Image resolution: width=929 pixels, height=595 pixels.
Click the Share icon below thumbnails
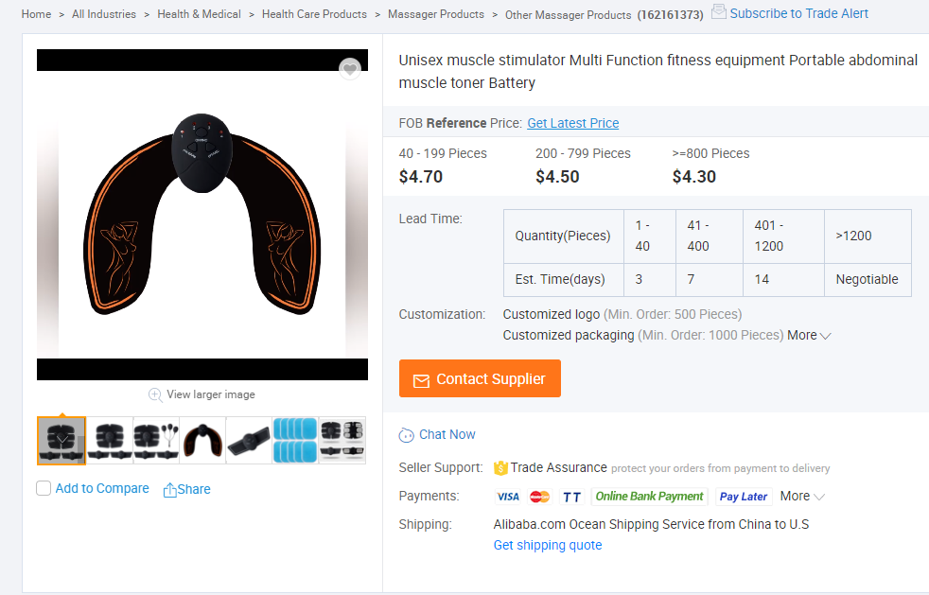[170, 490]
